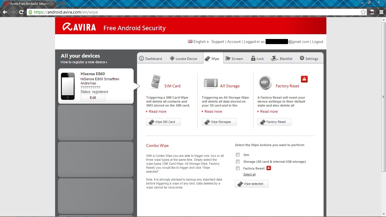Screen dimensions: 386x217
Task: Click the UK flag language icon
Action: (190, 42)
